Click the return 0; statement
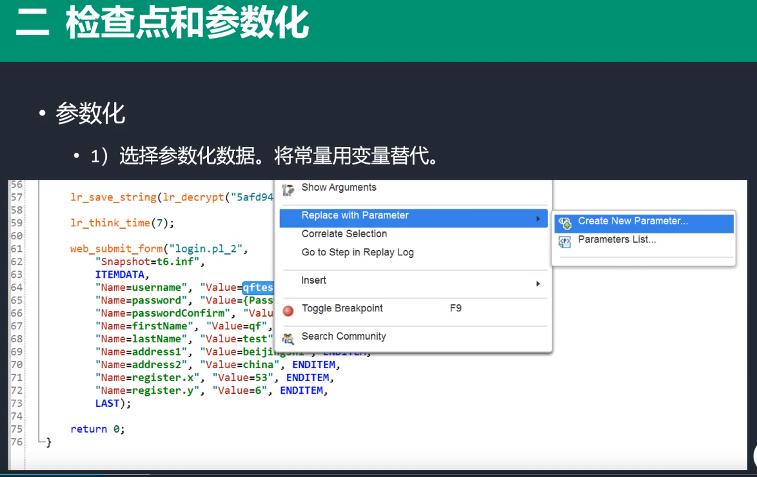The height and width of the screenshot is (477, 757). [97, 429]
